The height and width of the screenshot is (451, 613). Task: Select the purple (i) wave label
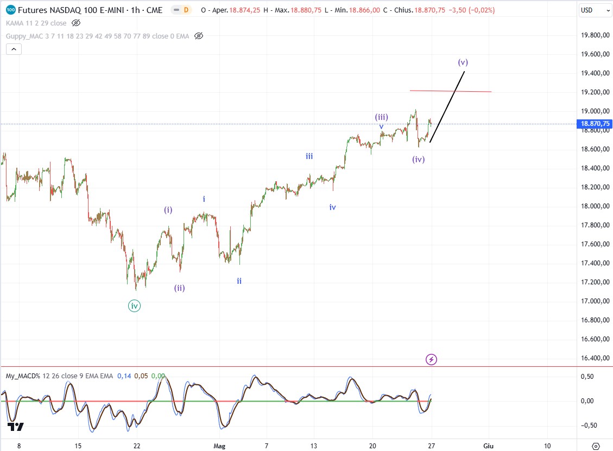pos(168,210)
